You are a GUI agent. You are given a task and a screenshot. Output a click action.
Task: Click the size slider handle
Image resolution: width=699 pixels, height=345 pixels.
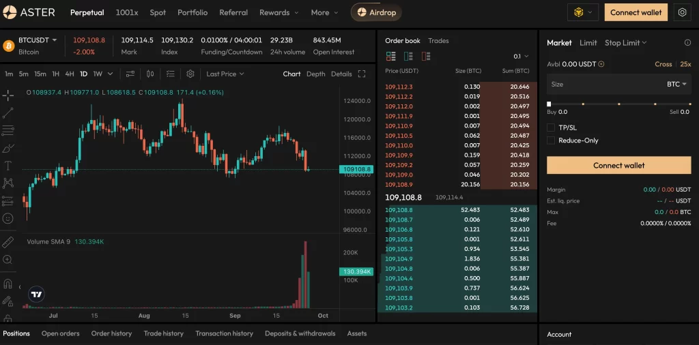[549, 104]
